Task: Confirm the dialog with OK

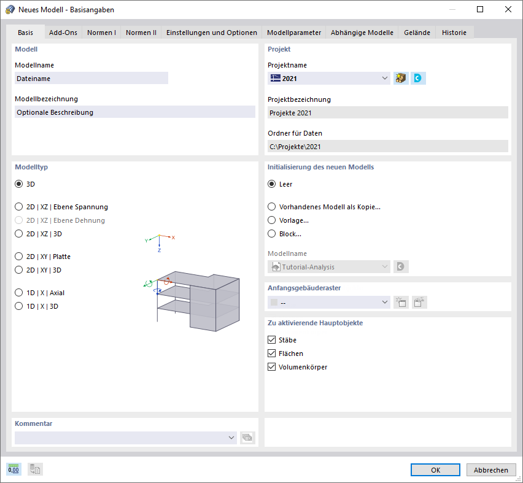Action: [x=435, y=469]
